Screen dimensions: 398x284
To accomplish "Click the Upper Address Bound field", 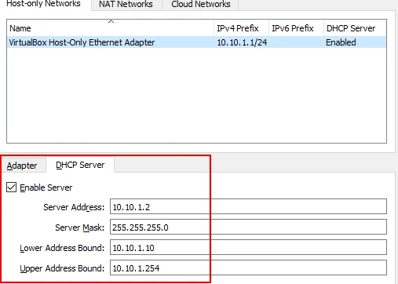I will [x=248, y=268].
